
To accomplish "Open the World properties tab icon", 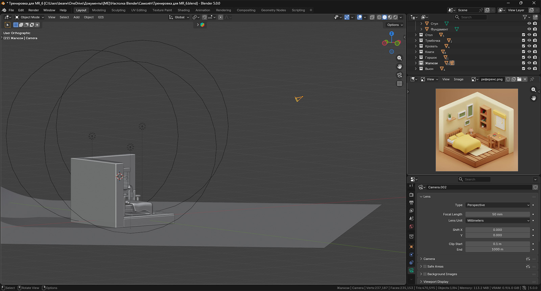I will click(x=411, y=226).
